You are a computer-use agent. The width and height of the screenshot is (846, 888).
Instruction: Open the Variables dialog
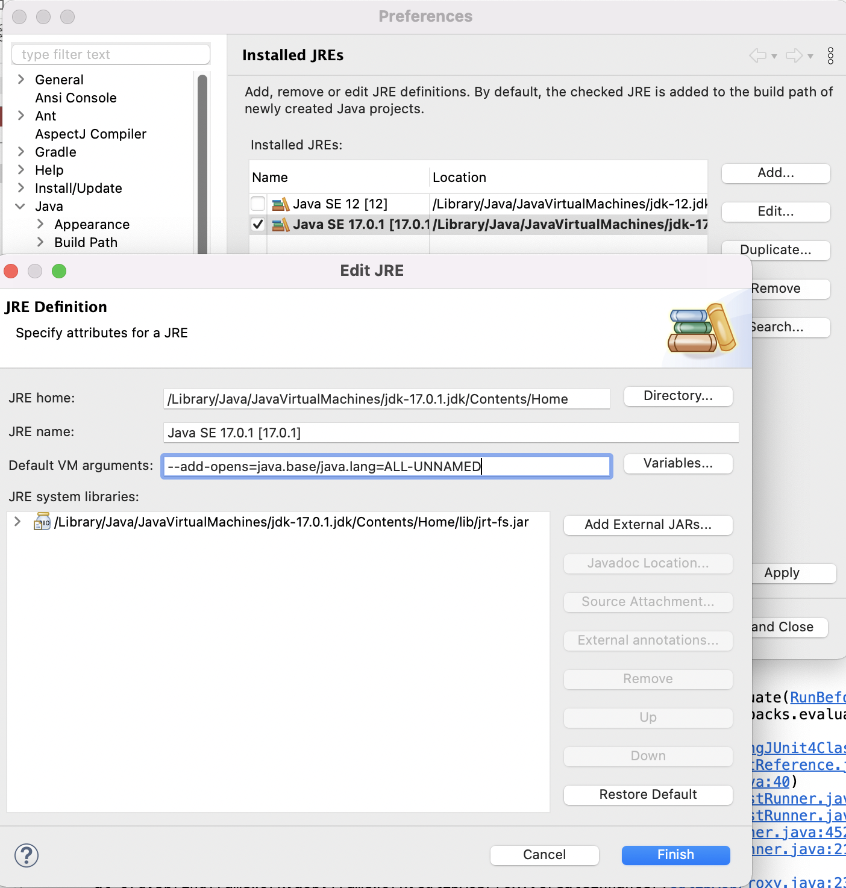click(677, 463)
